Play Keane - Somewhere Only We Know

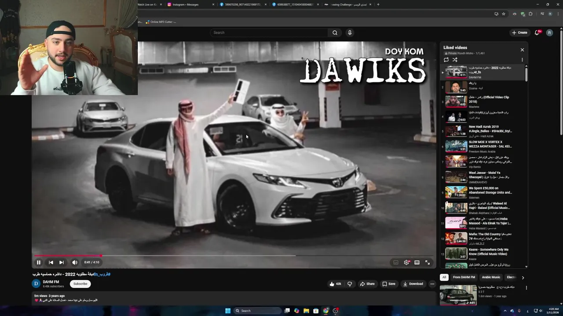pos(483,254)
